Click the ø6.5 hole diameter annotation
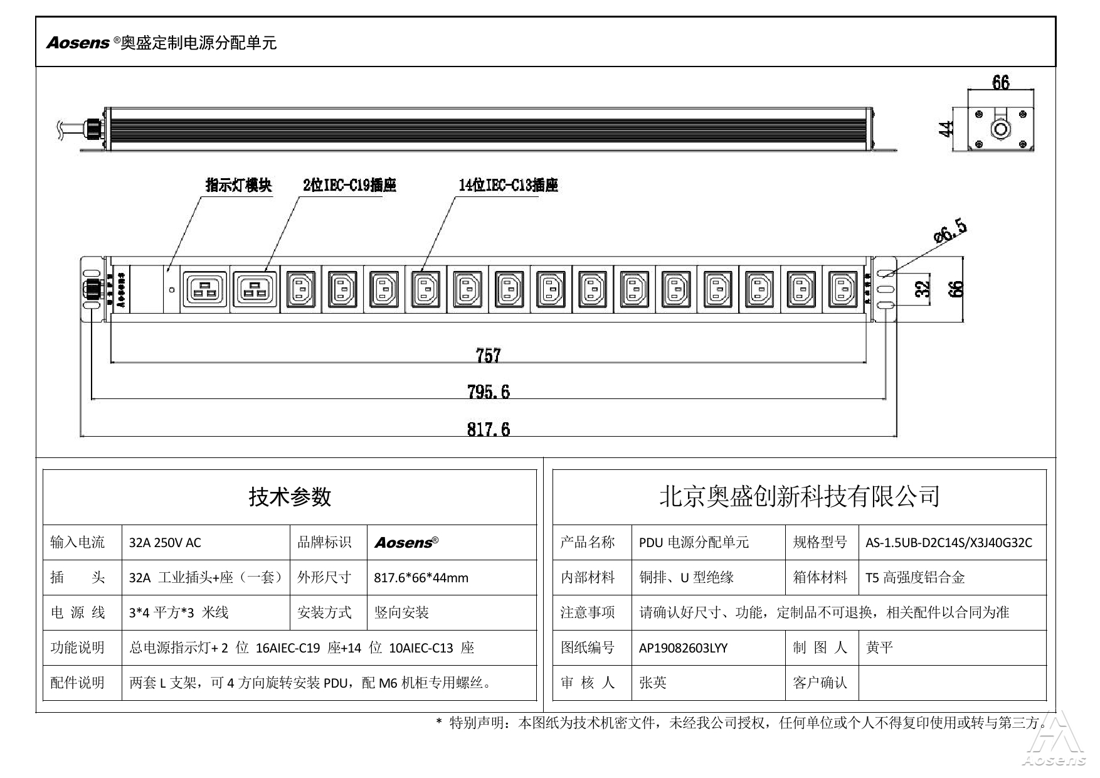The width and height of the screenshot is (1100, 778). pos(949,230)
